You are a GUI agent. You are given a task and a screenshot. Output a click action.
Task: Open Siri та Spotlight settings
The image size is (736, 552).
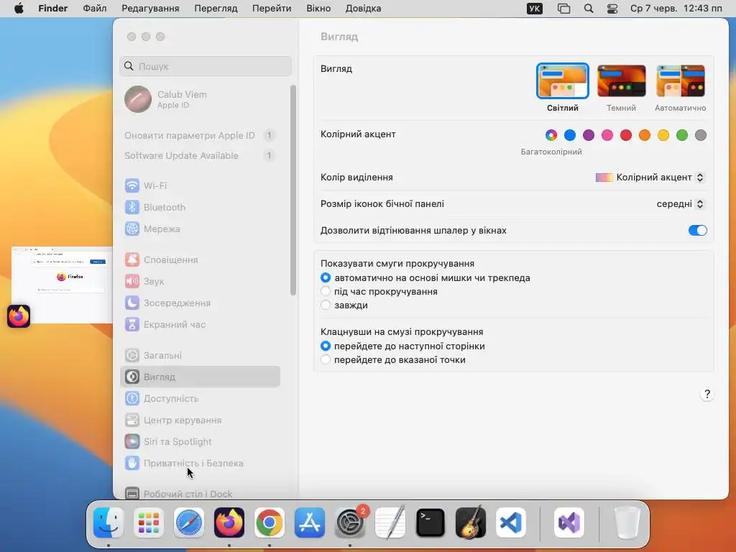[x=201, y=442]
